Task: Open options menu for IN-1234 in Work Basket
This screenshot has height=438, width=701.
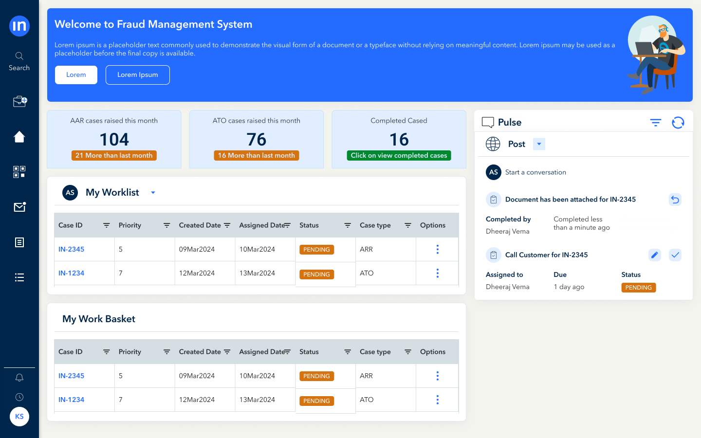Action: (438, 400)
